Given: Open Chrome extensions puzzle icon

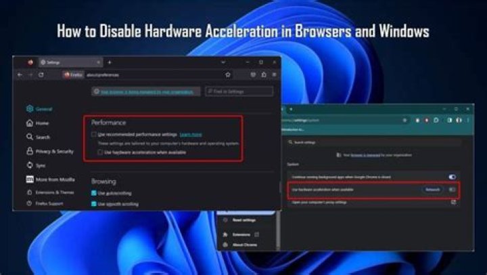Looking at the screenshot, I should (x=436, y=121).
